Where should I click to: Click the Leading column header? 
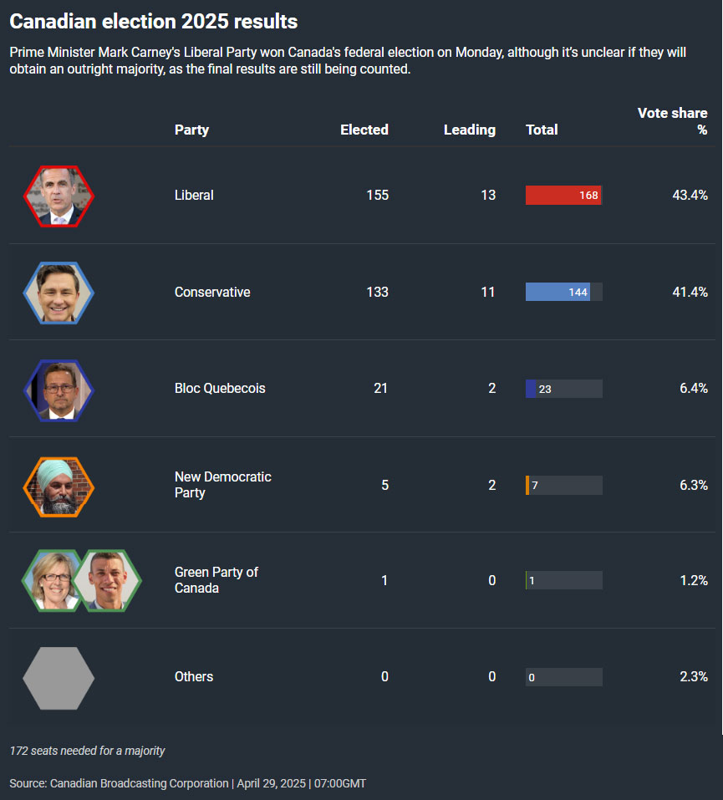(x=469, y=130)
